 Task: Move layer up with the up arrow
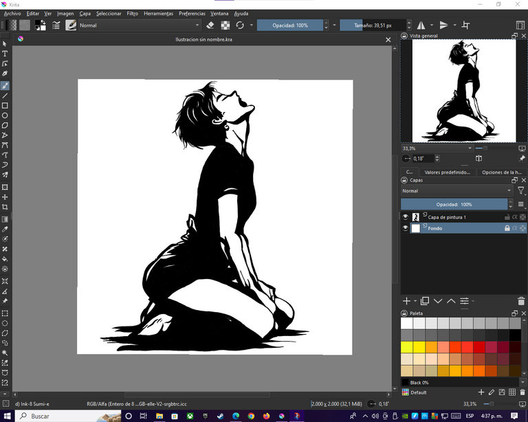451,301
